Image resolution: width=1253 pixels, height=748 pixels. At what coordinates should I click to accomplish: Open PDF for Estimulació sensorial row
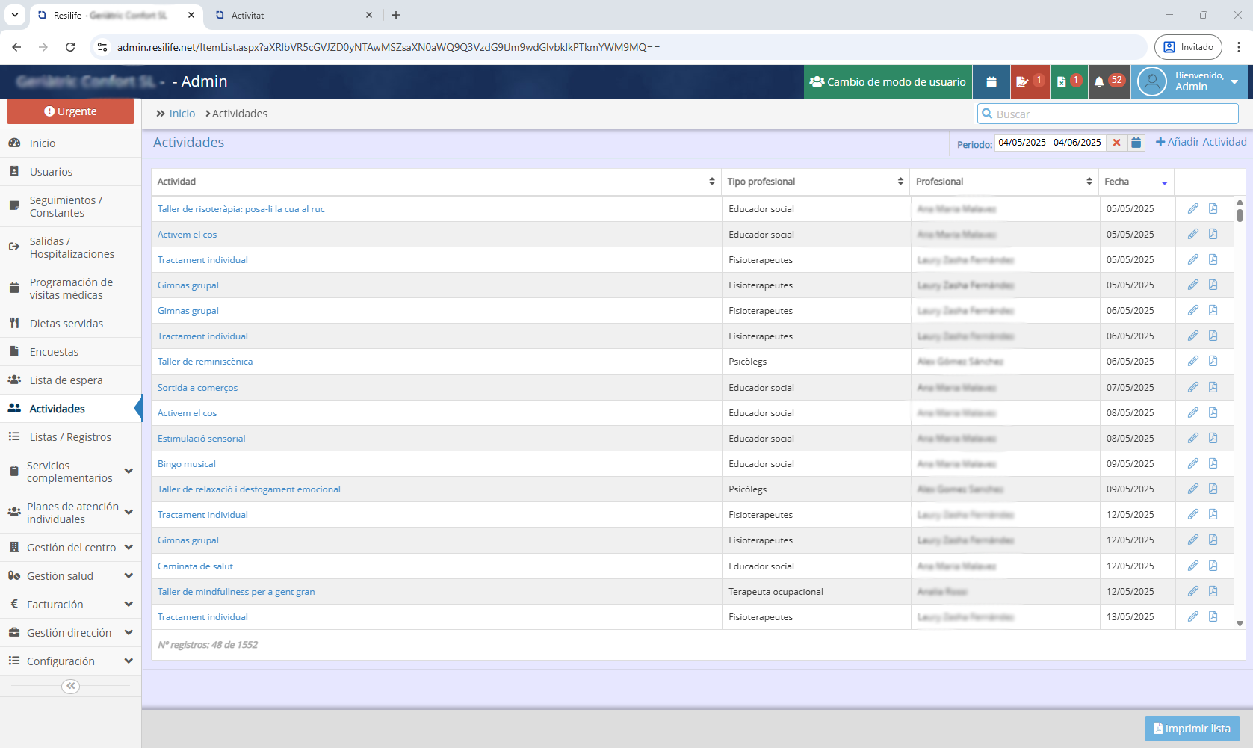[x=1213, y=439]
